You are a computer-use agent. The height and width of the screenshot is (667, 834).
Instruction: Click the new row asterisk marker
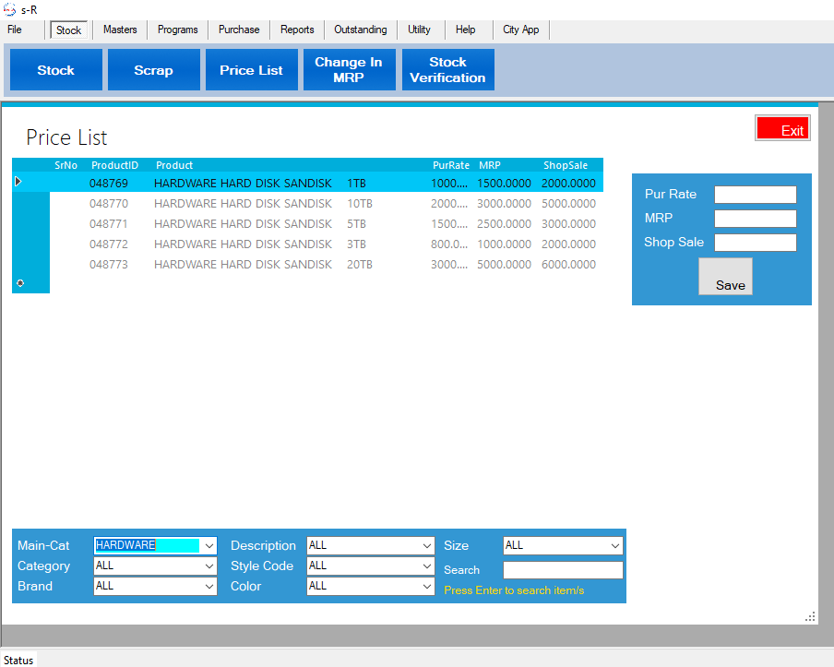tap(20, 283)
